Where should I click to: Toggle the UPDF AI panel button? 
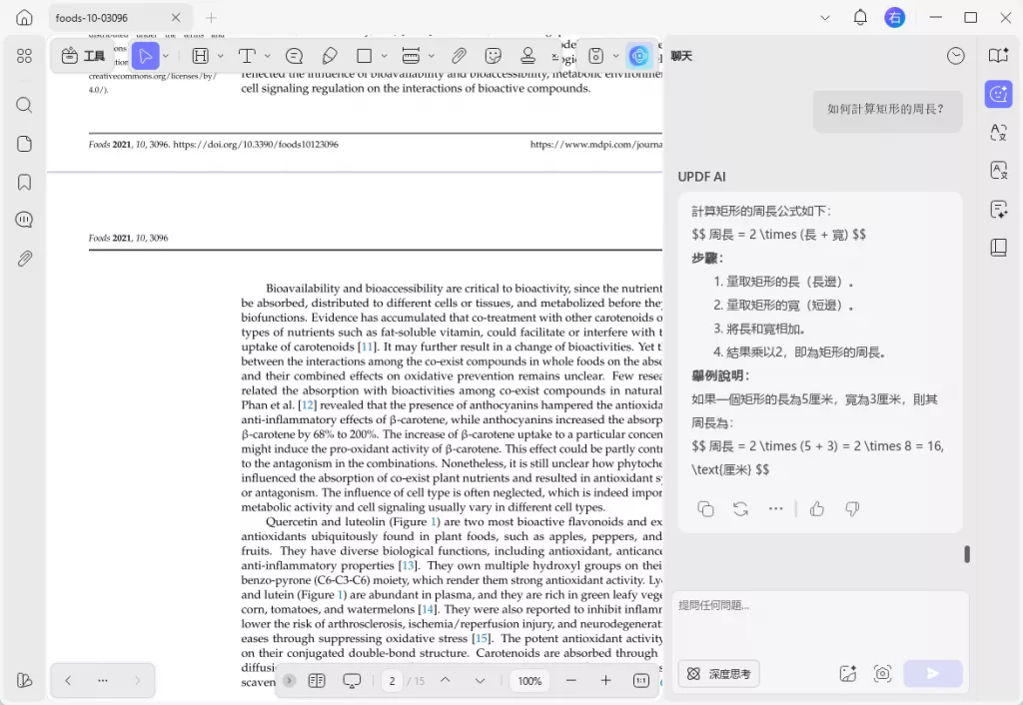(x=639, y=56)
